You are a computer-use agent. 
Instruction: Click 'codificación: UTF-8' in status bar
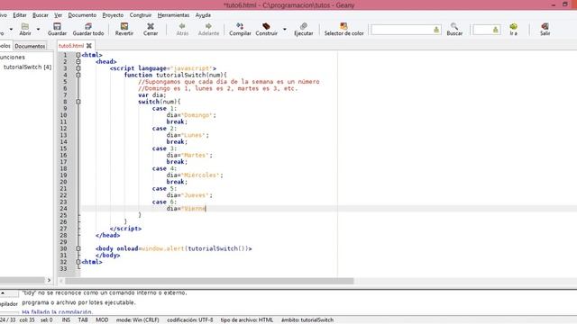pyautogui.click(x=190, y=320)
